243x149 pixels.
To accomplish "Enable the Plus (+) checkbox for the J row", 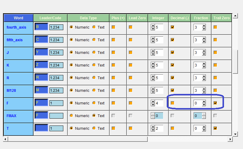I will (113, 52).
